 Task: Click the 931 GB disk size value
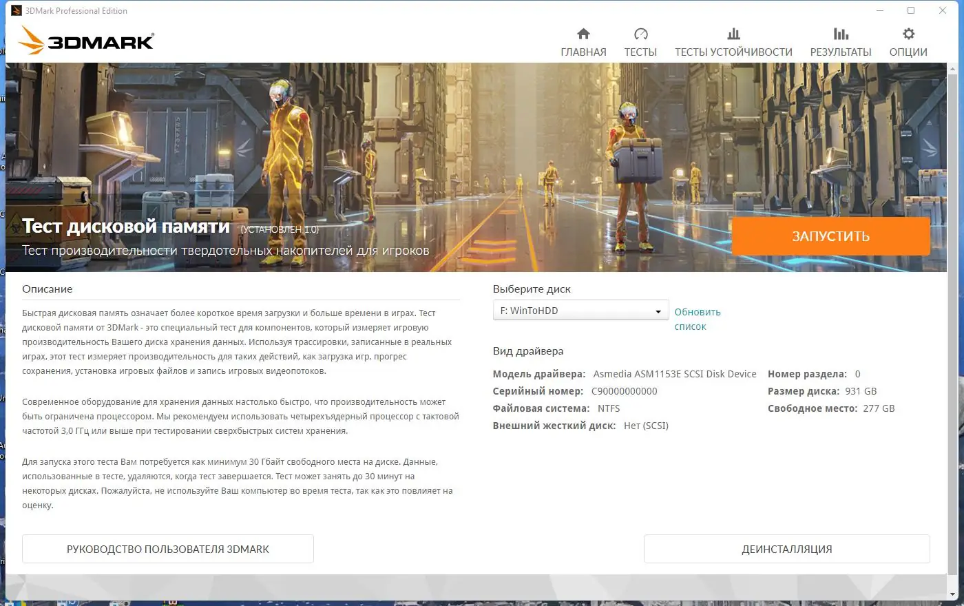pyautogui.click(x=861, y=391)
